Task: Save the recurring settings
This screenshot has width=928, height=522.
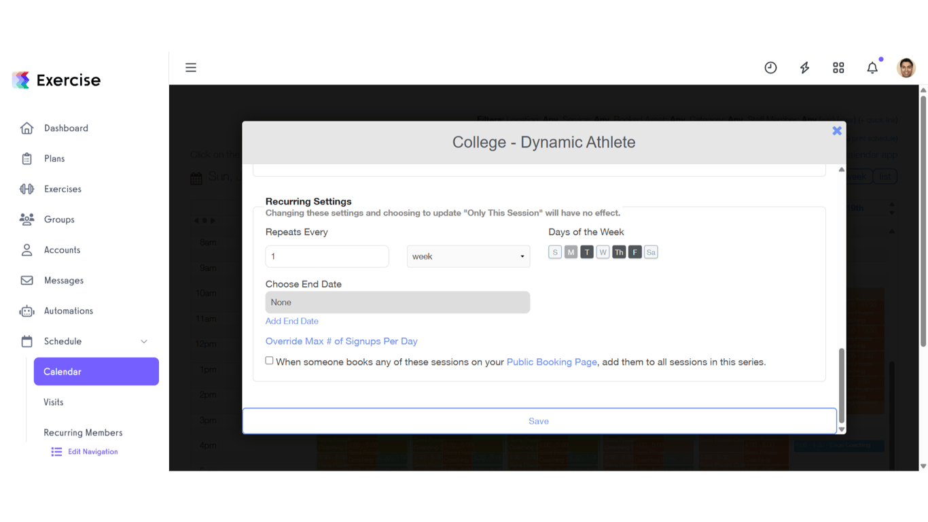Action: pyautogui.click(x=539, y=421)
